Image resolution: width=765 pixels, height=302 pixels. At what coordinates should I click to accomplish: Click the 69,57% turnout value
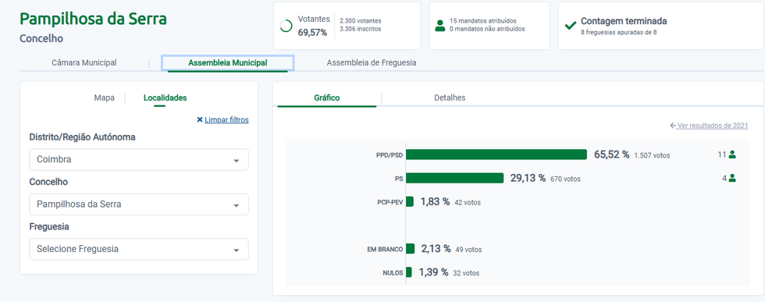point(312,33)
